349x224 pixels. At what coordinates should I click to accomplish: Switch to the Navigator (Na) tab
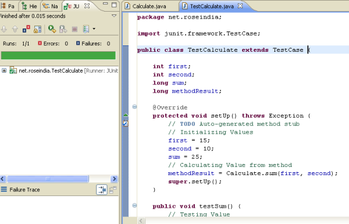coord(50,6)
